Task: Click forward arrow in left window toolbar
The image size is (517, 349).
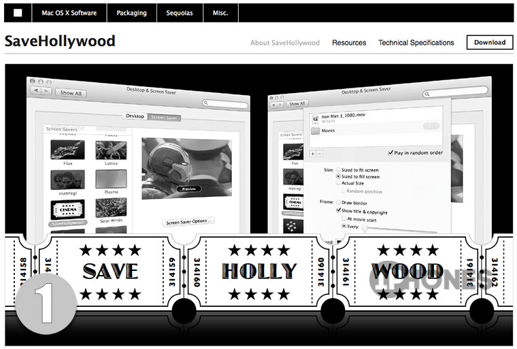Action: click(x=46, y=91)
